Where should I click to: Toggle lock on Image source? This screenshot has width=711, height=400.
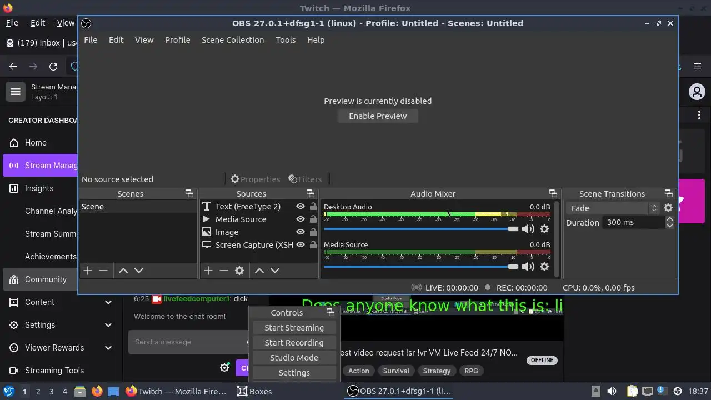click(313, 232)
